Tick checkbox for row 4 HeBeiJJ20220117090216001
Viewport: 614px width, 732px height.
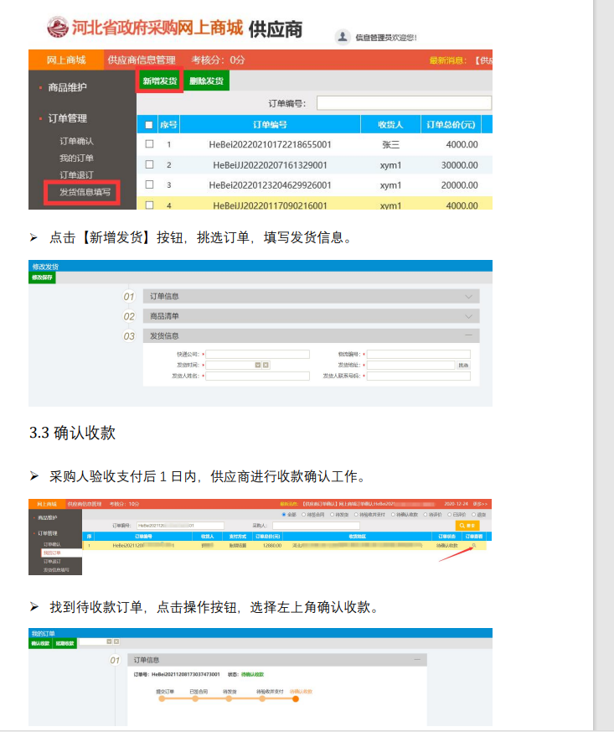(149, 205)
